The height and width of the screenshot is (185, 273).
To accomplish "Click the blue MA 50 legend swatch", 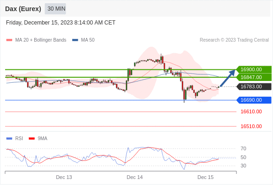I will click(75, 40).
